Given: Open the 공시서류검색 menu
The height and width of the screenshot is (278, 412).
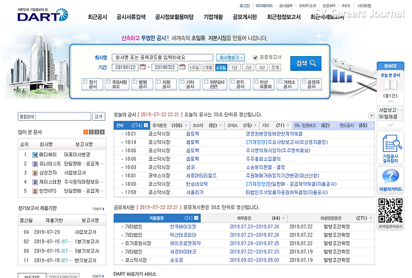Looking at the screenshot, I should [x=131, y=17].
